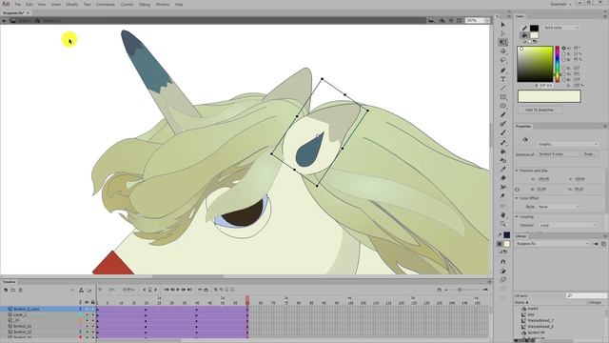Click inside the color picker gradient square
This screenshot has height=343, width=609.
point(535,64)
